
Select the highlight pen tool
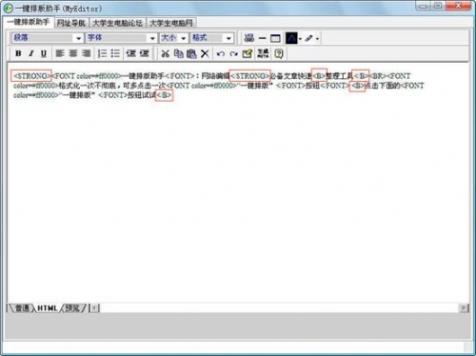[309, 38]
